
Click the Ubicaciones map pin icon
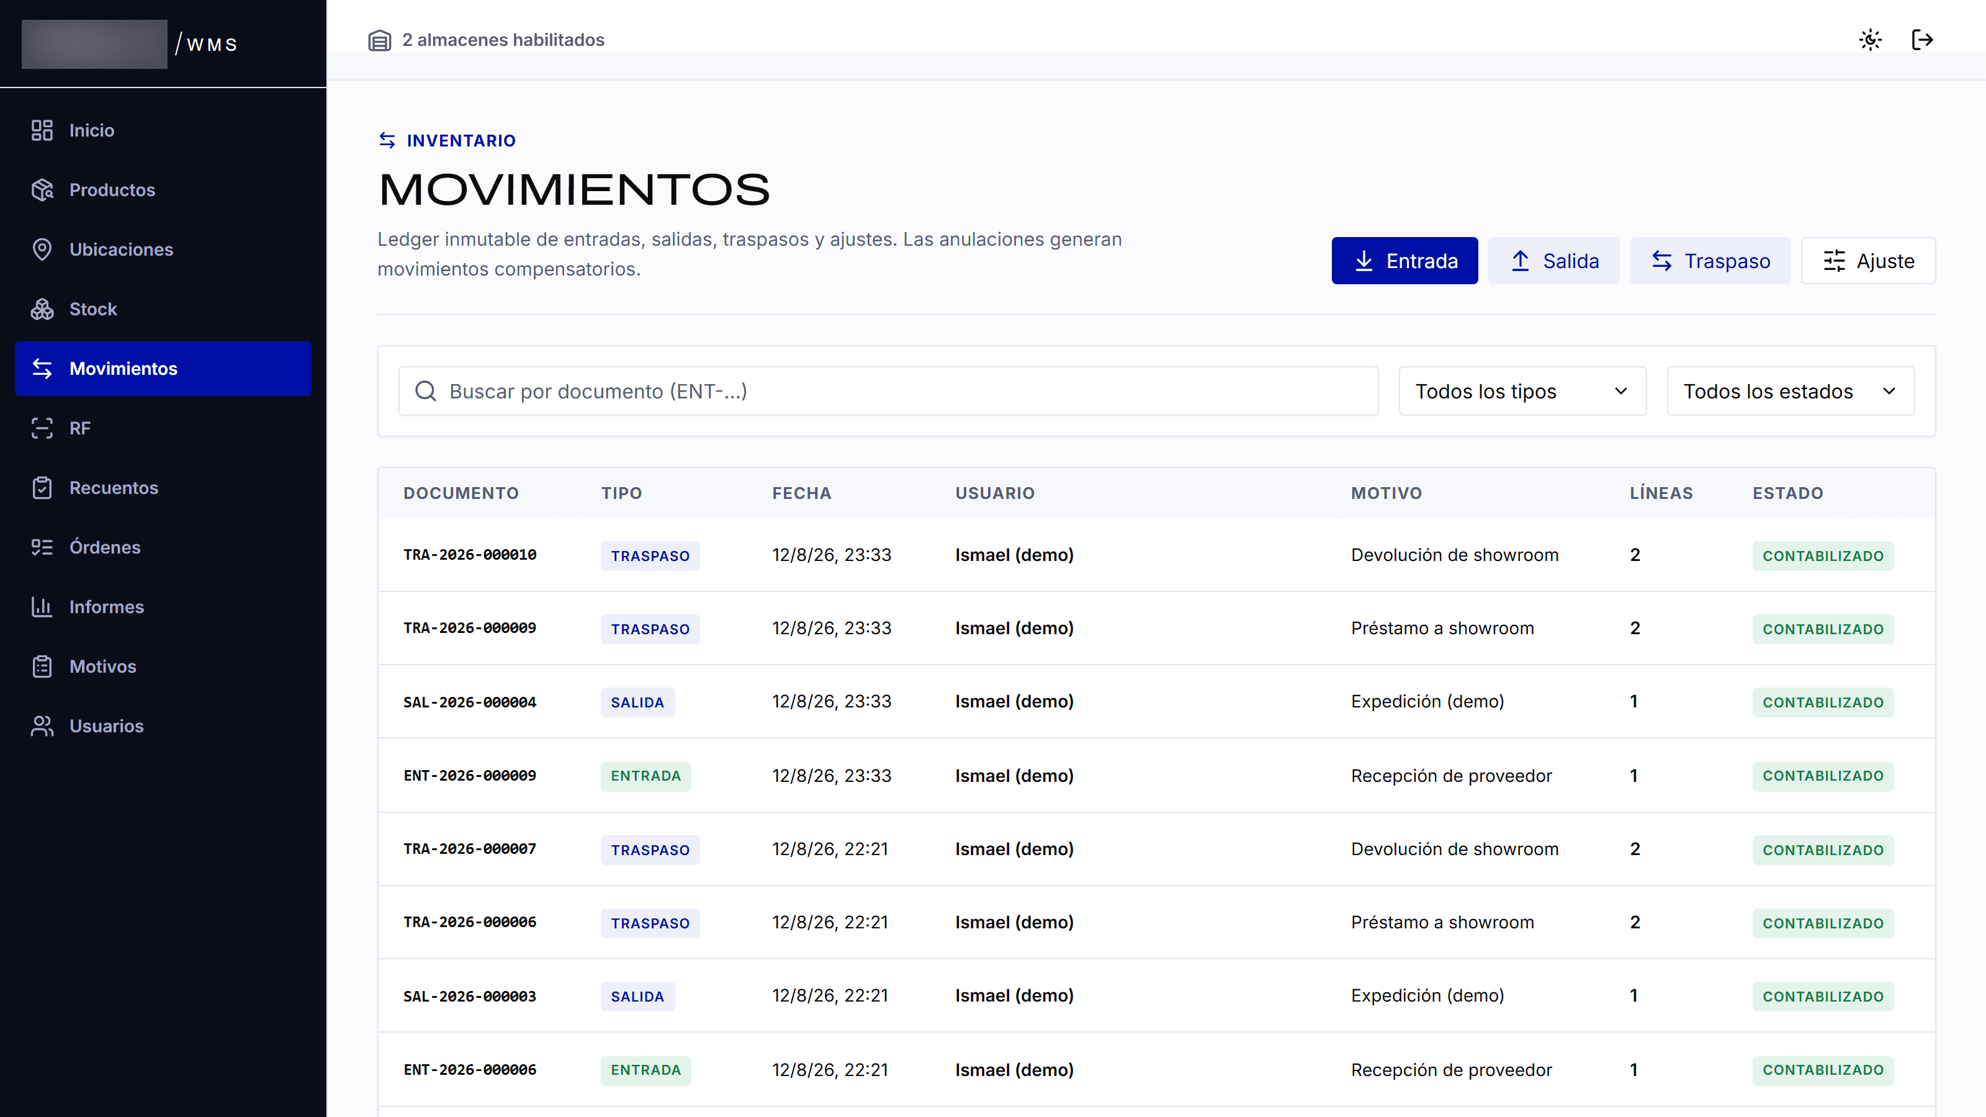42,249
